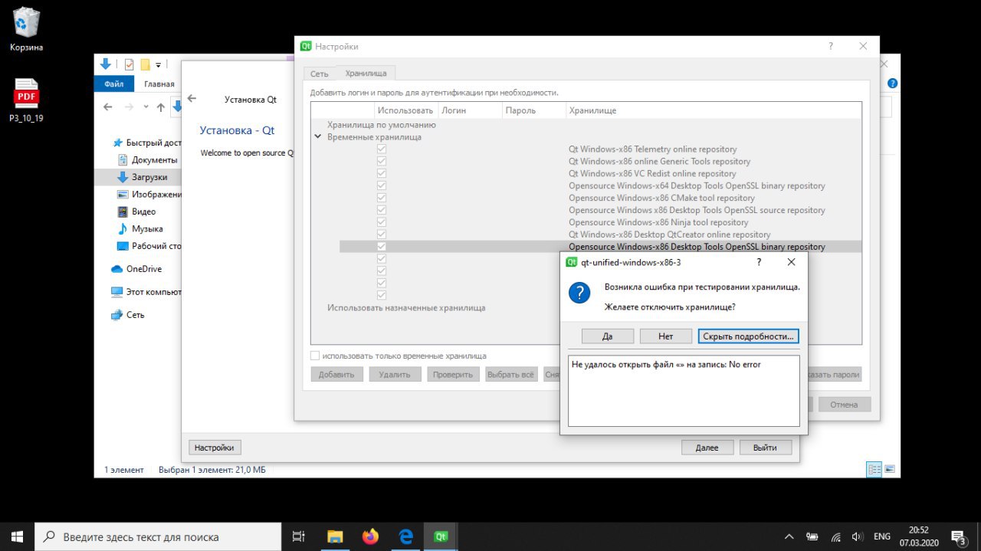Open the Главная ribbon tab in Explorer
The height and width of the screenshot is (551, 981).
pos(159,84)
